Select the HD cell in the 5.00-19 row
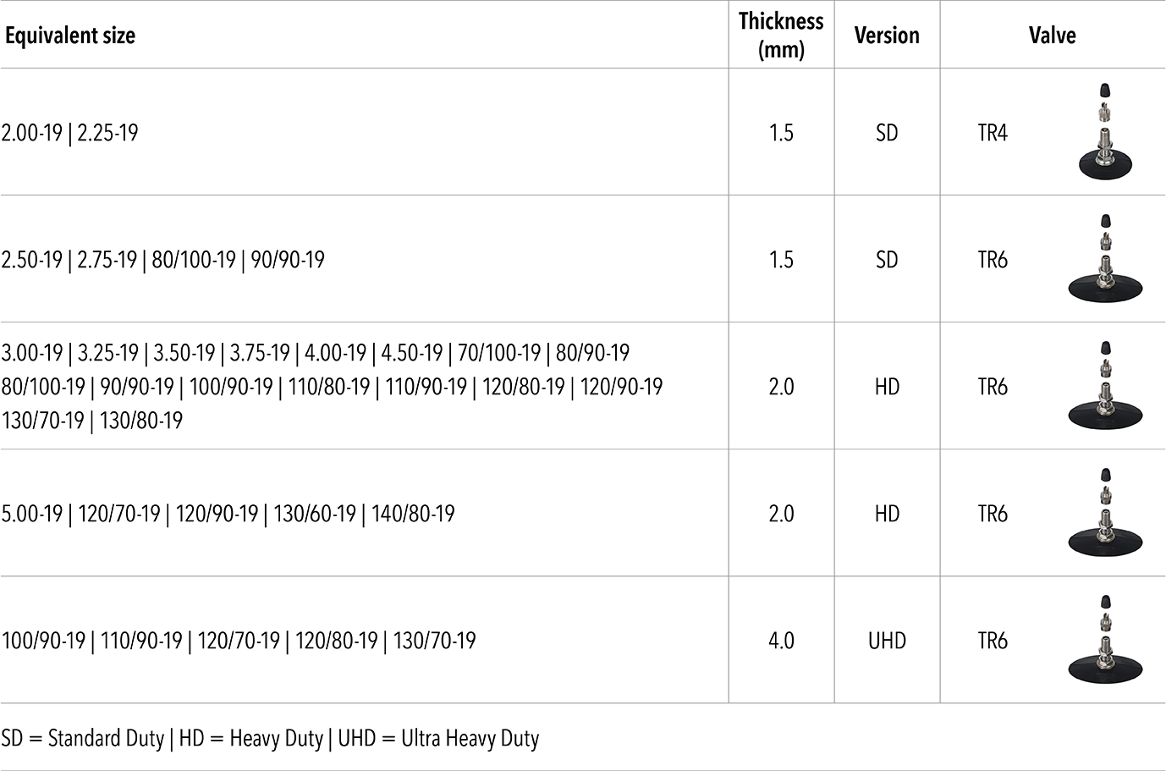Viewport: 1166px width, 771px height. coord(887,514)
